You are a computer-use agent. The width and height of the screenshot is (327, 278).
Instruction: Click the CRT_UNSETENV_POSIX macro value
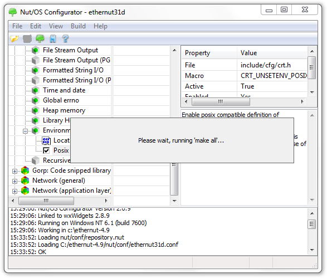[x=274, y=76]
